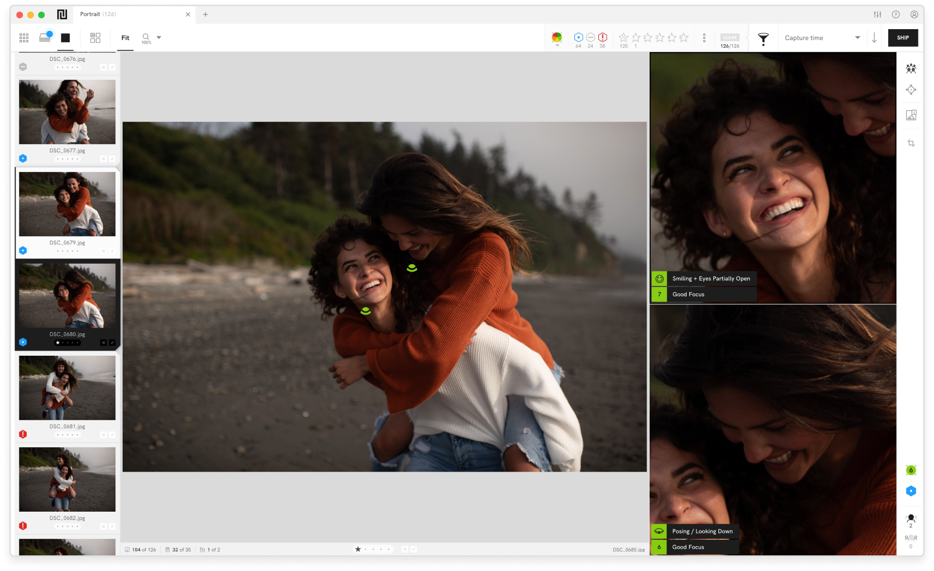Click reject X on DSC_0680.jpg thumbnail
This screenshot has width=934, height=571.
[103, 343]
